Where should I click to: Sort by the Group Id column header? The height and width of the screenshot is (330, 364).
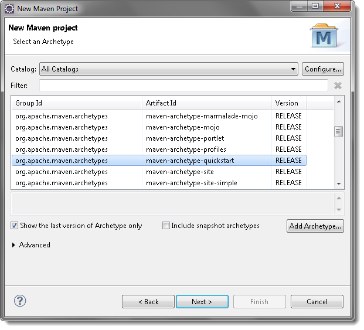(77, 103)
